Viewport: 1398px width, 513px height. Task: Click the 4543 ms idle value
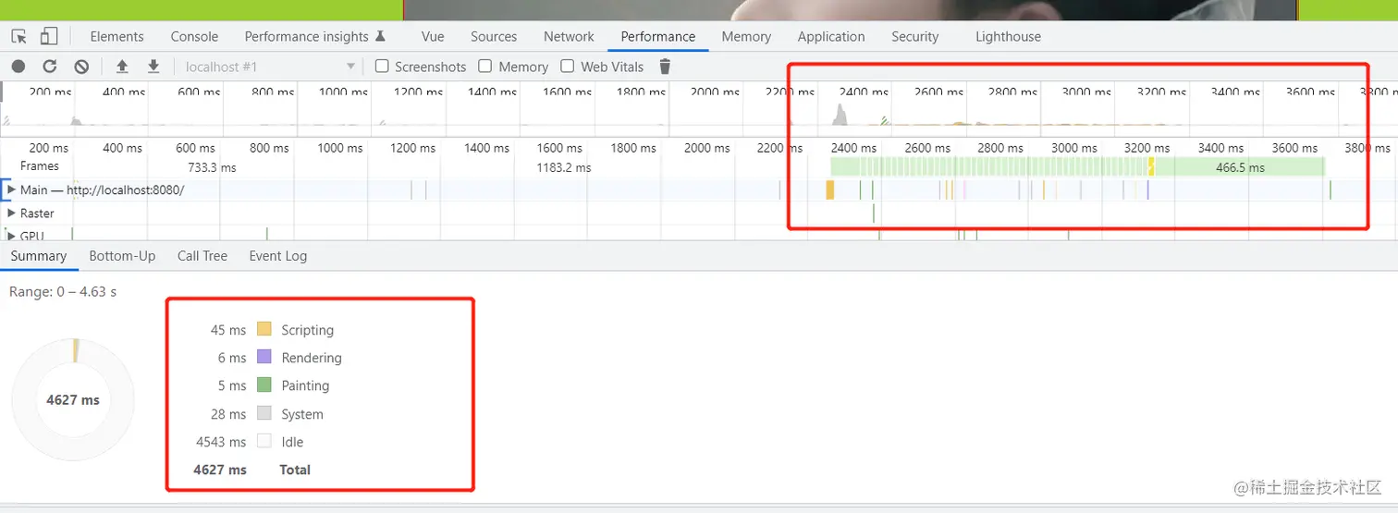point(221,442)
